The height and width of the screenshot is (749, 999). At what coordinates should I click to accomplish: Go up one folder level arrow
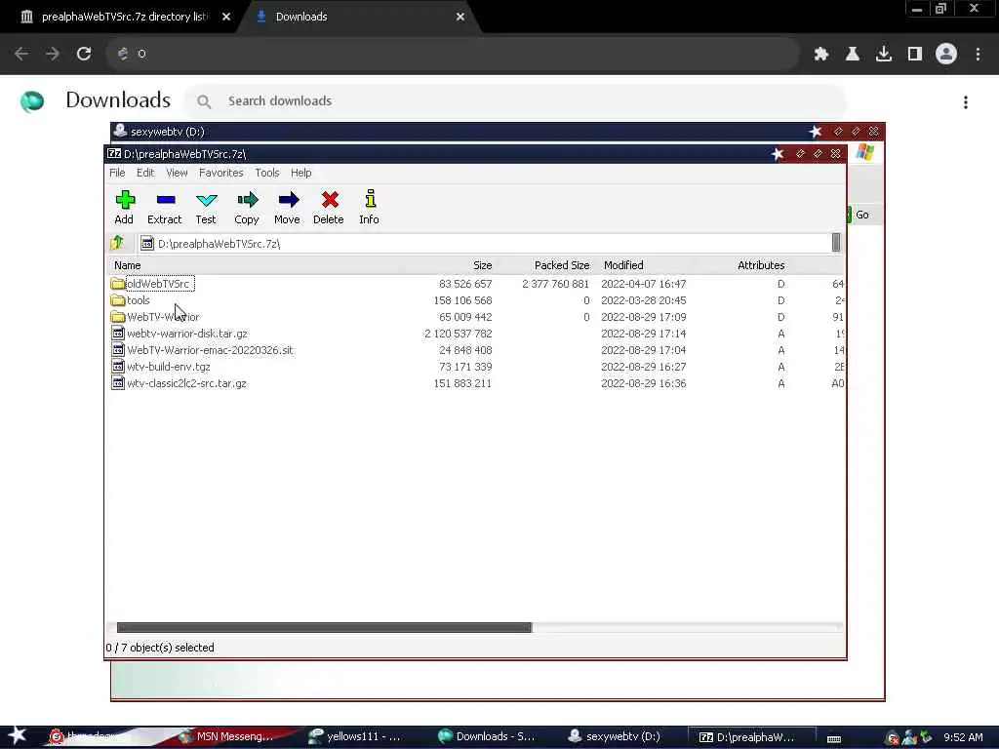(117, 243)
